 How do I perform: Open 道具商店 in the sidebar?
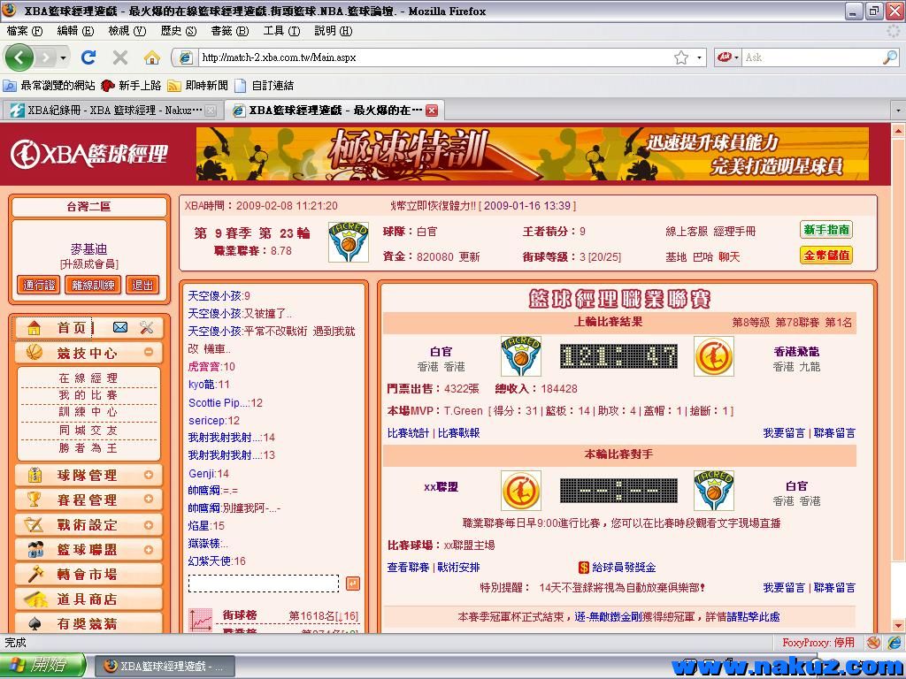click(x=88, y=599)
